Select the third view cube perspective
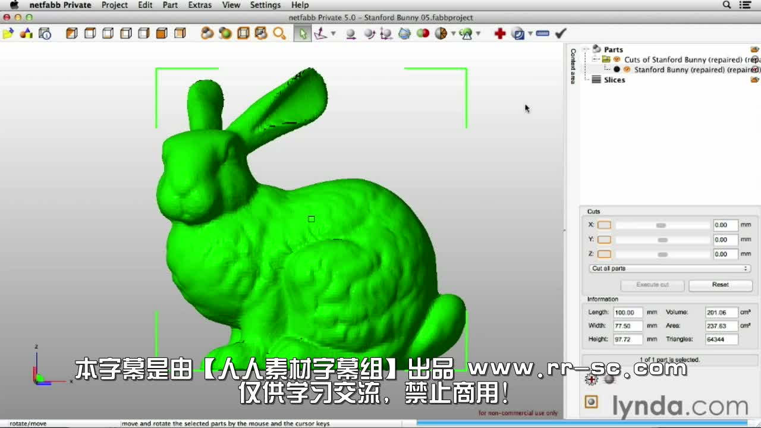This screenshot has height=428, width=761. coord(108,33)
